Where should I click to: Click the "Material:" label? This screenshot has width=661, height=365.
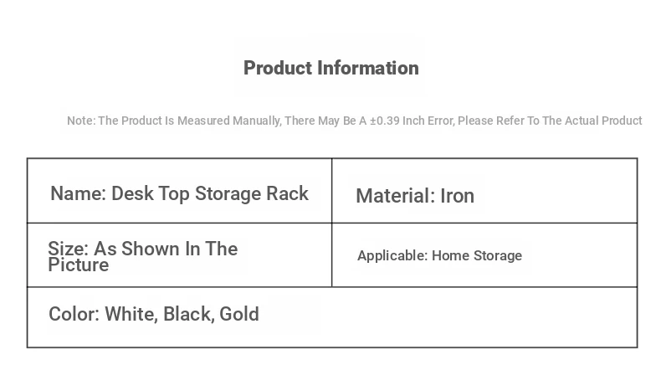pyautogui.click(x=395, y=196)
